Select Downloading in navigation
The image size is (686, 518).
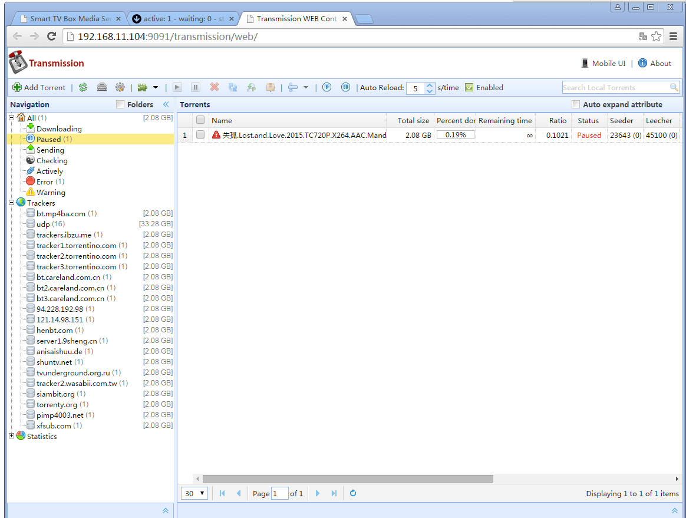(x=58, y=128)
